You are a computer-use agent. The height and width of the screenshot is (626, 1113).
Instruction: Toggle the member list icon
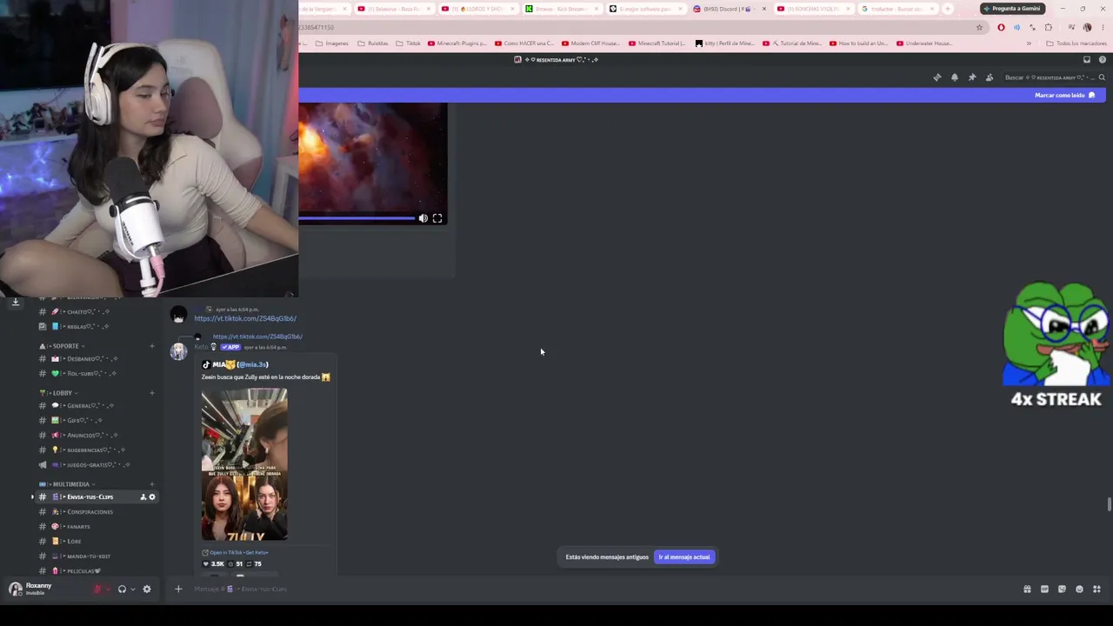(990, 77)
